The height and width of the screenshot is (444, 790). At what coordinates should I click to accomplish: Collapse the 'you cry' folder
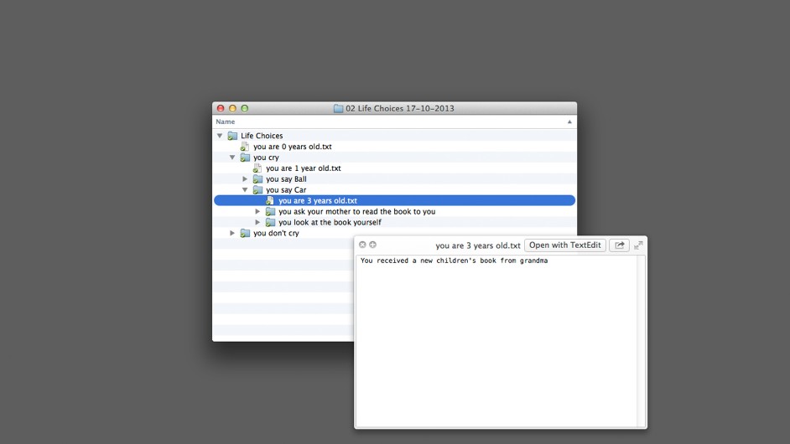tap(232, 157)
